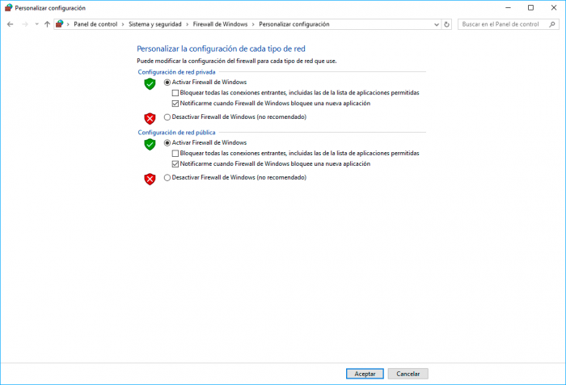The image size is (566, 385).
Task: Click the Configuración de red pública heading
Action: coord(176,132)
